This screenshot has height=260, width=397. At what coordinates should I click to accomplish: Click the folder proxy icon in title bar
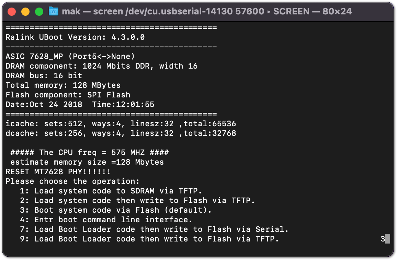click(54, 11)
